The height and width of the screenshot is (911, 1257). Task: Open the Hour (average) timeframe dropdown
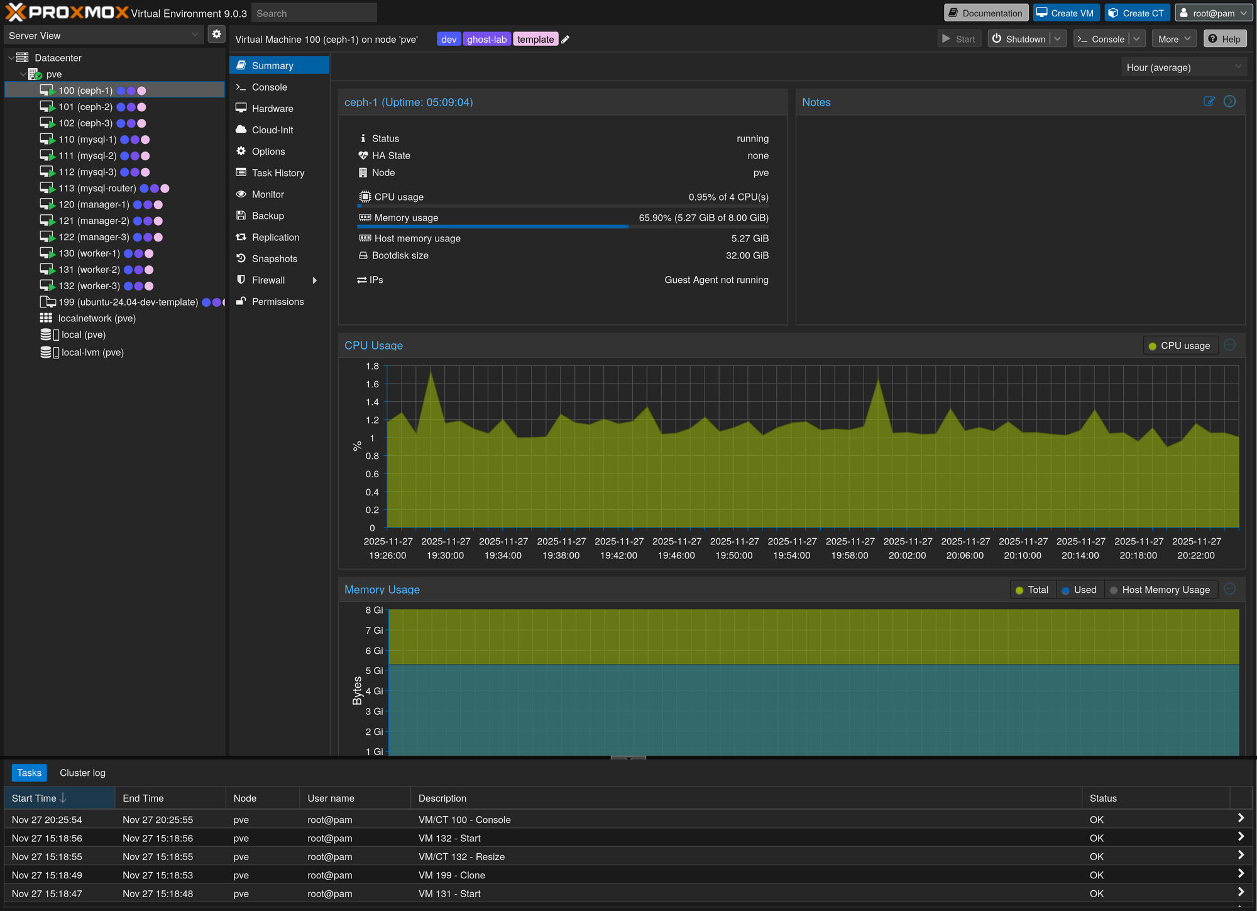coord(1182,67)
